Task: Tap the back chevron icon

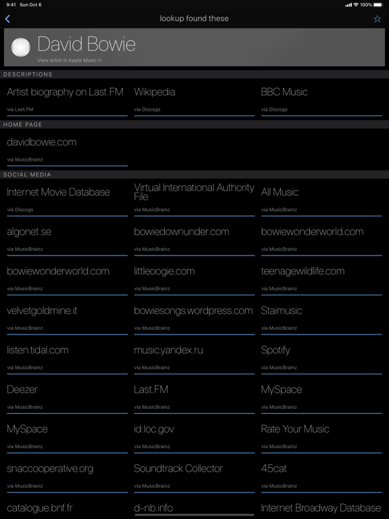Action: (x=7, y=19)
